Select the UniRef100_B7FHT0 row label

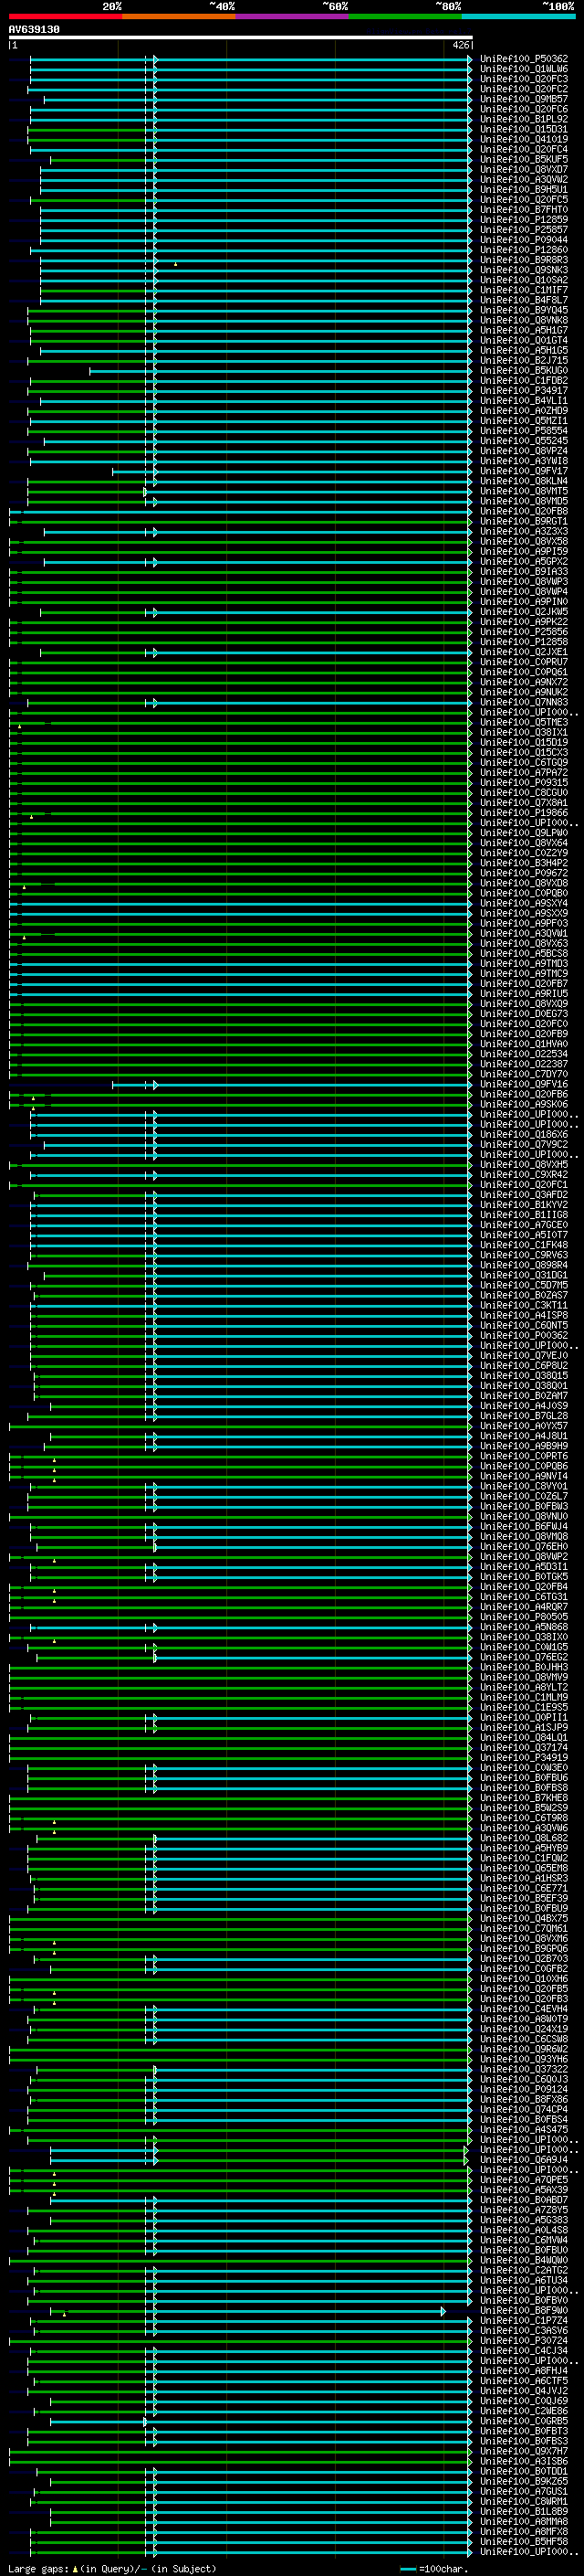pos(524,210)
